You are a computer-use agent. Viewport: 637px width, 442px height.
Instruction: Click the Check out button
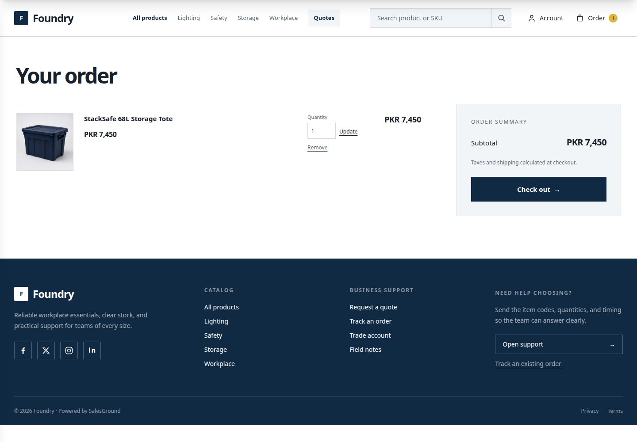click(538, 189)
